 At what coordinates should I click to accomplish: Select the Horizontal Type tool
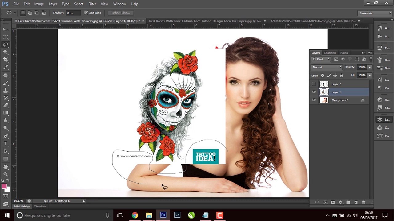tap(6, 144)
